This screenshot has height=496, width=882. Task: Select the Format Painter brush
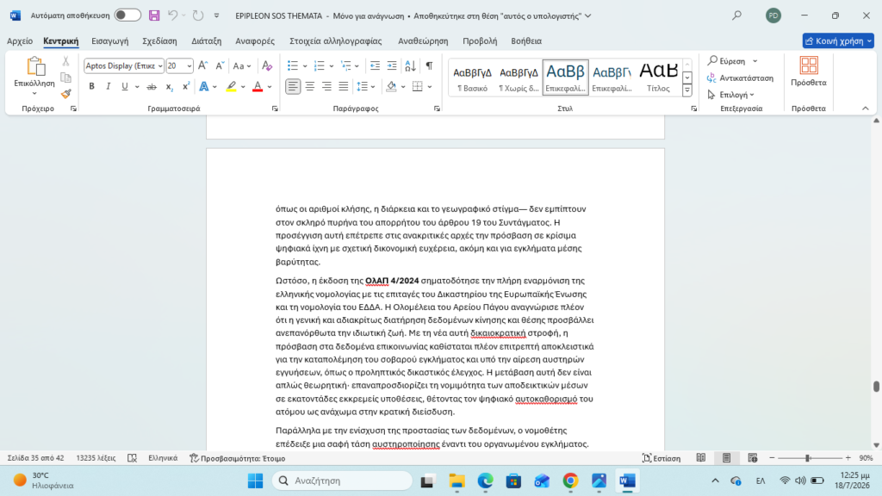click(65, 93)
